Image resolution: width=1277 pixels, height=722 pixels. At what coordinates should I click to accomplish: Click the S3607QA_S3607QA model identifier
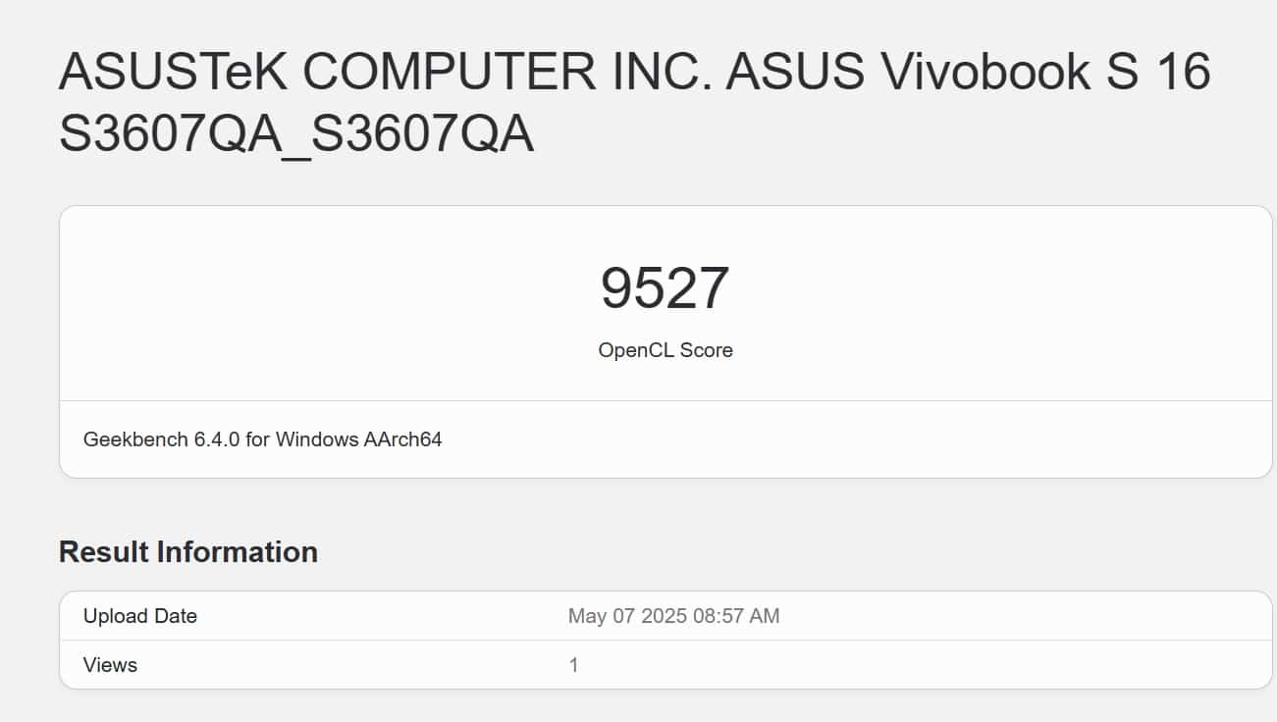click(x=296, y=133)
